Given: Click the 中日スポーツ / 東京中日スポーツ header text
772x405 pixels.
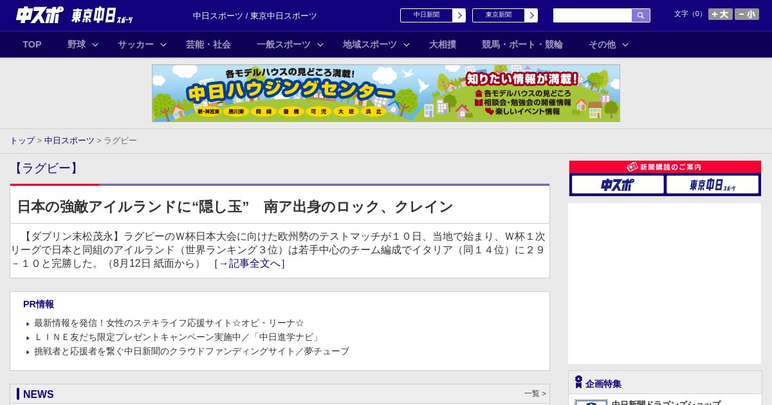Looking at the screenshot, I should [x=255, y=15].
